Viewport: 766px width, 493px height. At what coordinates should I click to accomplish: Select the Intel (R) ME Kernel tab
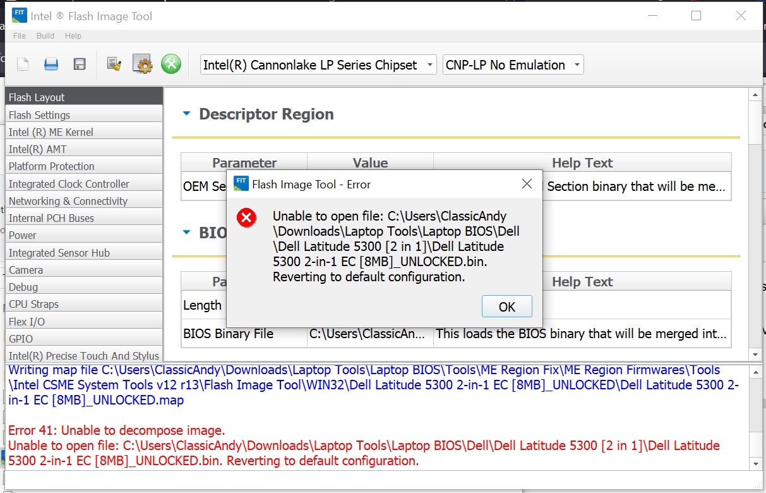84,132
